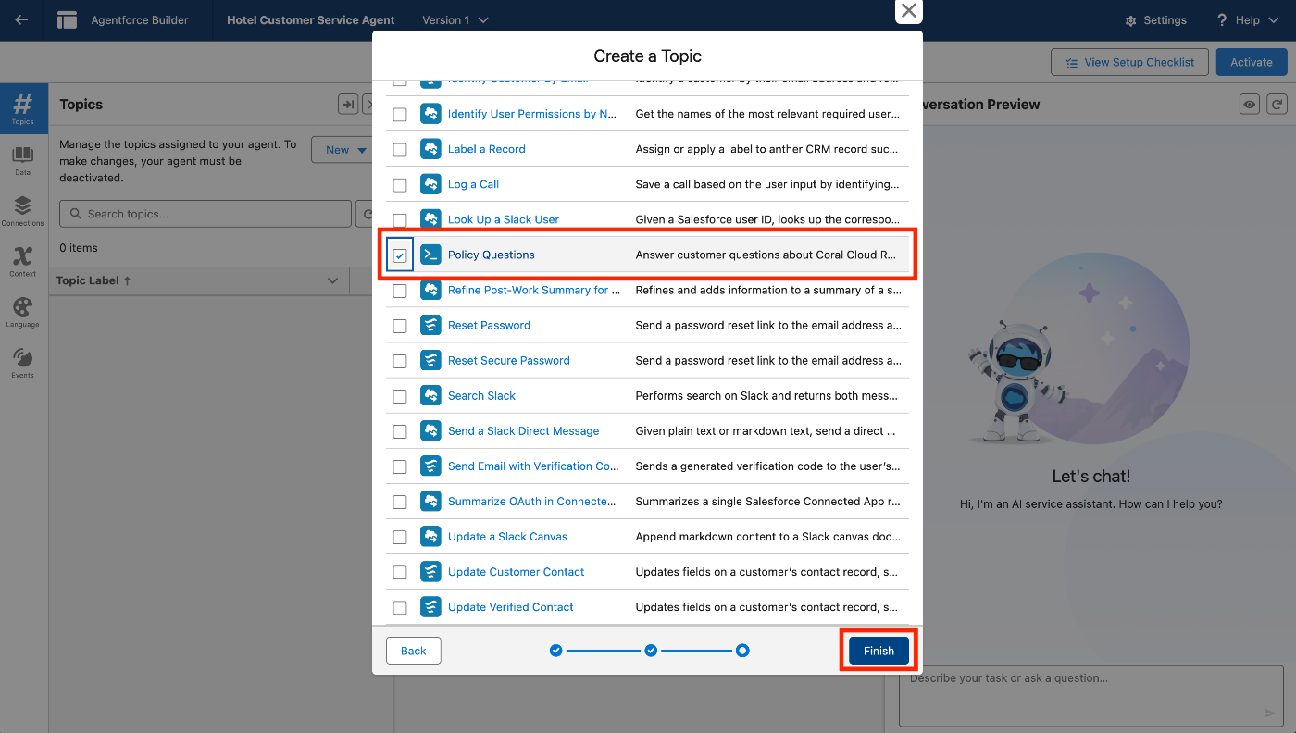This screenshot has height=733, width=1296.
Task: Click the Agentforce Builder app icon
Action: tap(67, 20)
